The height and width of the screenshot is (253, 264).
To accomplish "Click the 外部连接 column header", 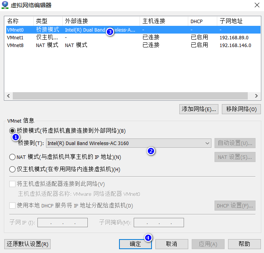I will (101, 21).
